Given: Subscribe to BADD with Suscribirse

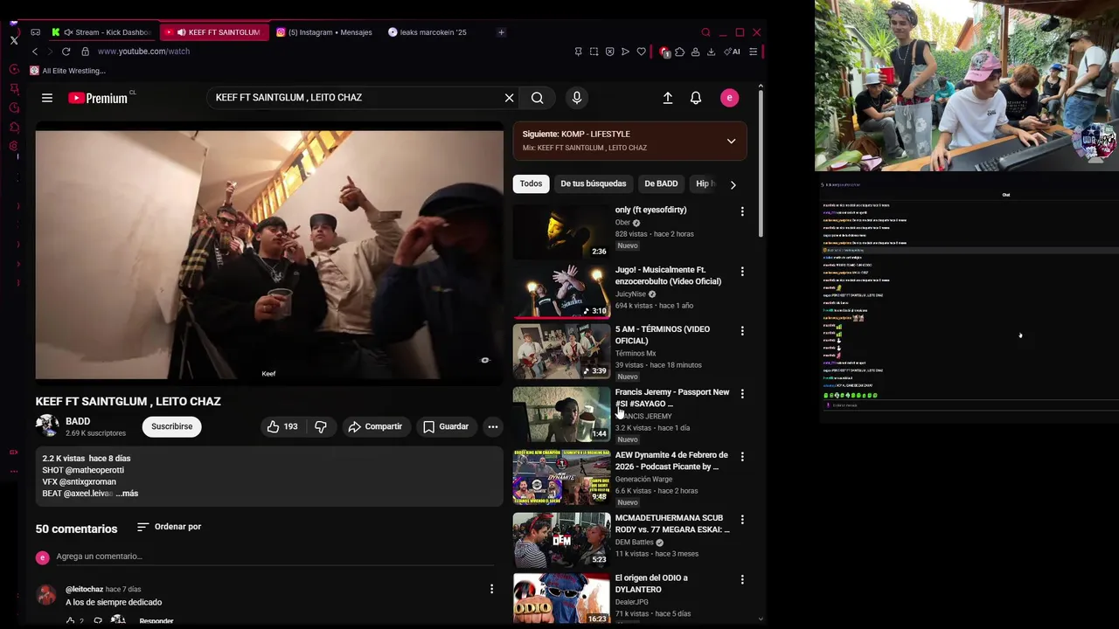Looking at the screenshot, I should pos(171,426).
